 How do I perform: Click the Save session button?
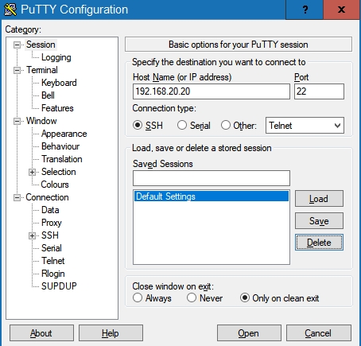(319, 221)
